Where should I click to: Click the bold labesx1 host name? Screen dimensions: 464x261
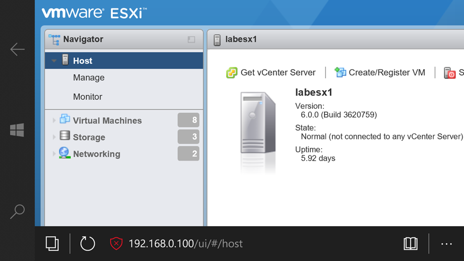point(314,92)
